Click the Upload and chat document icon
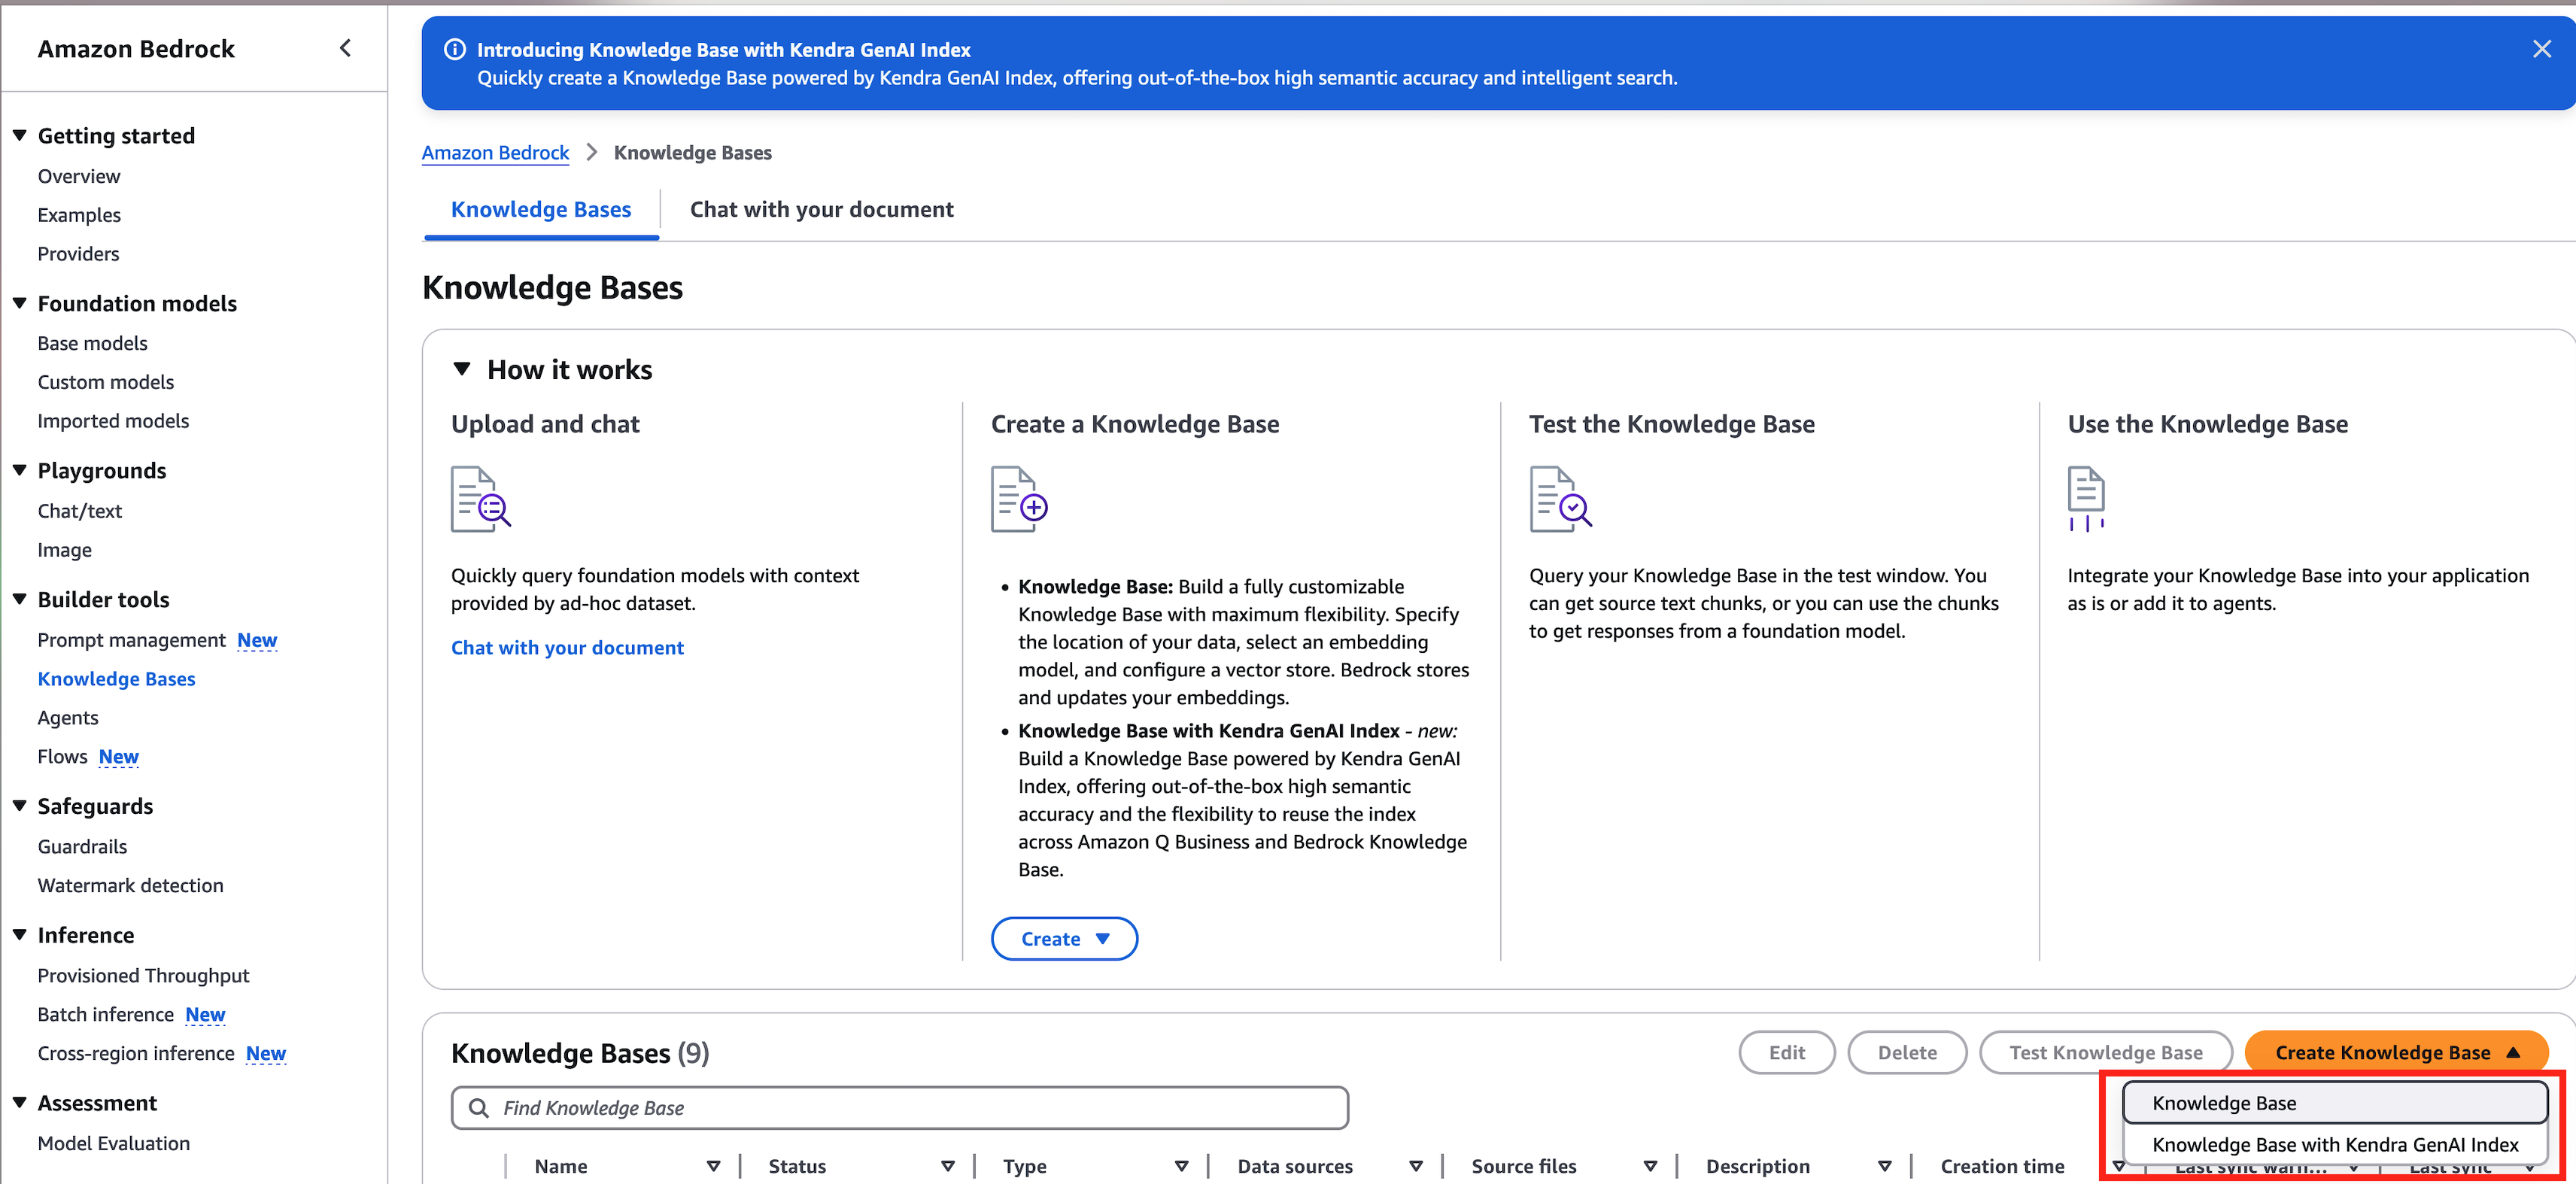 (480, 498)
